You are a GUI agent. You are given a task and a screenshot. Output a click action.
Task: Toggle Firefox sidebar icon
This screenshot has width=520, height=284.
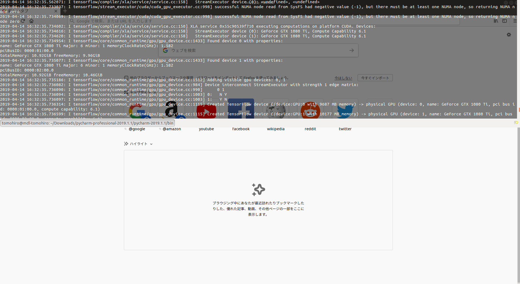click(505, 21)
